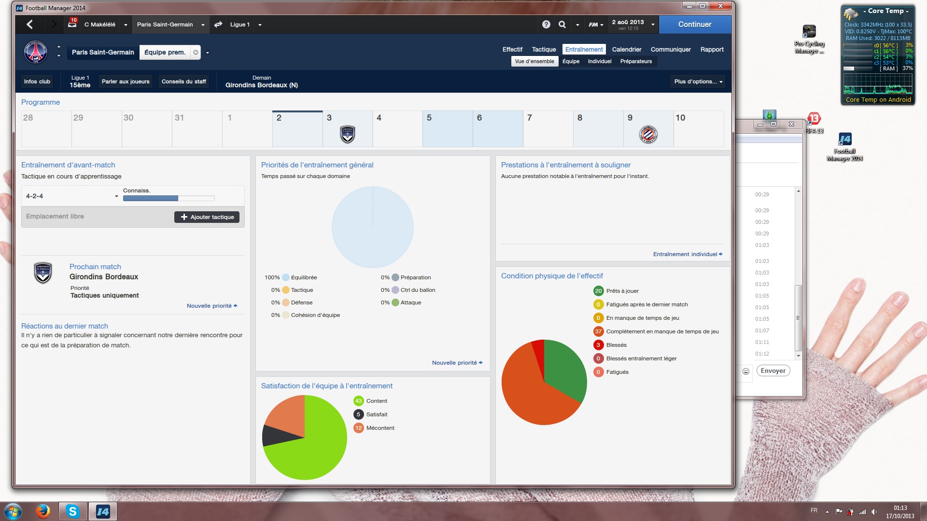Viewport: 927px width, 521px height.
Task: Click the Attaque green legend swatch
Action: tap(395, 302)
